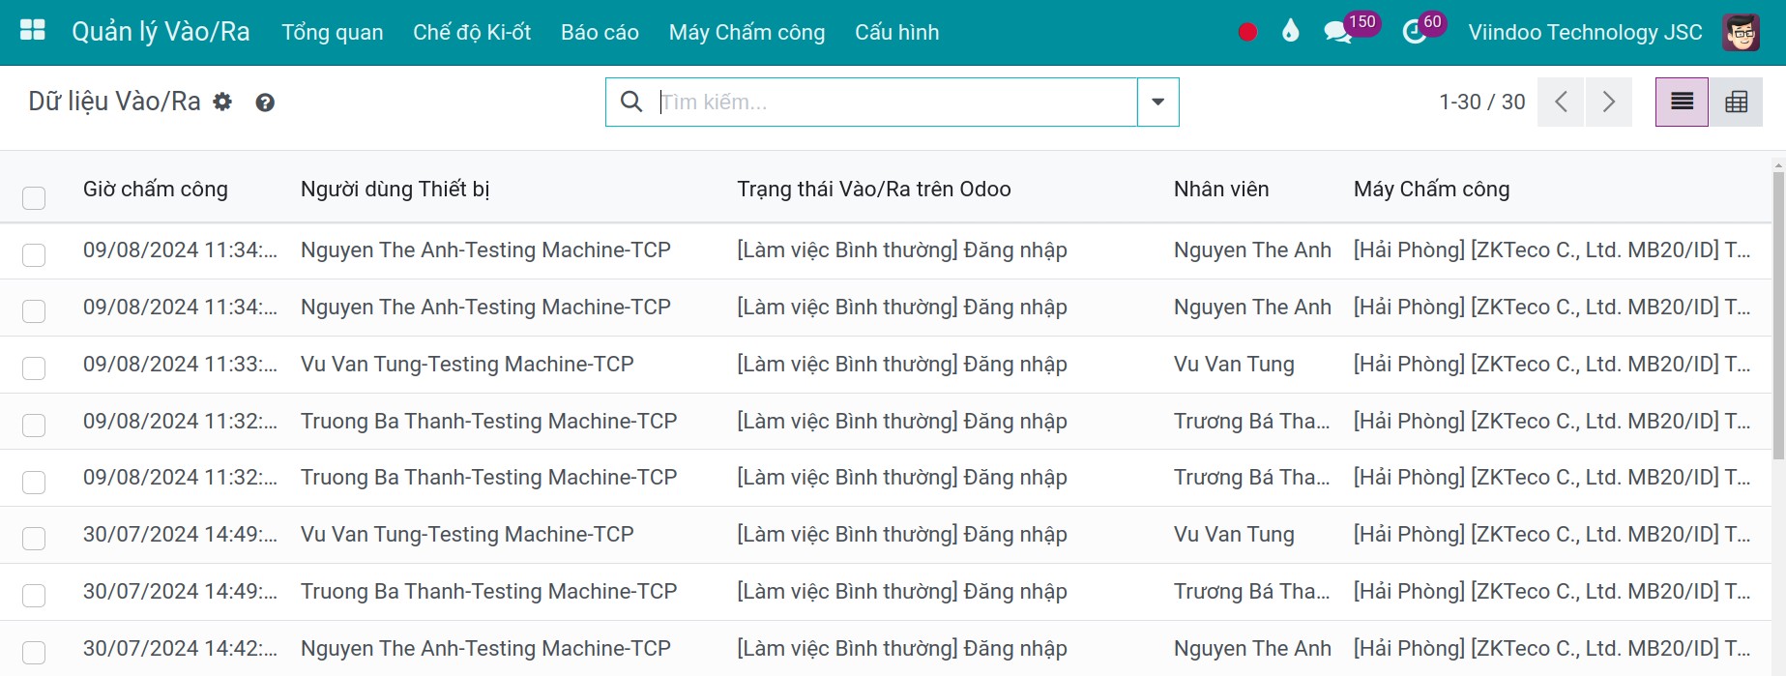The image size is (1786, 676).
Task: Open the Báo cáo menu
Action: click(x=600, y=32)
